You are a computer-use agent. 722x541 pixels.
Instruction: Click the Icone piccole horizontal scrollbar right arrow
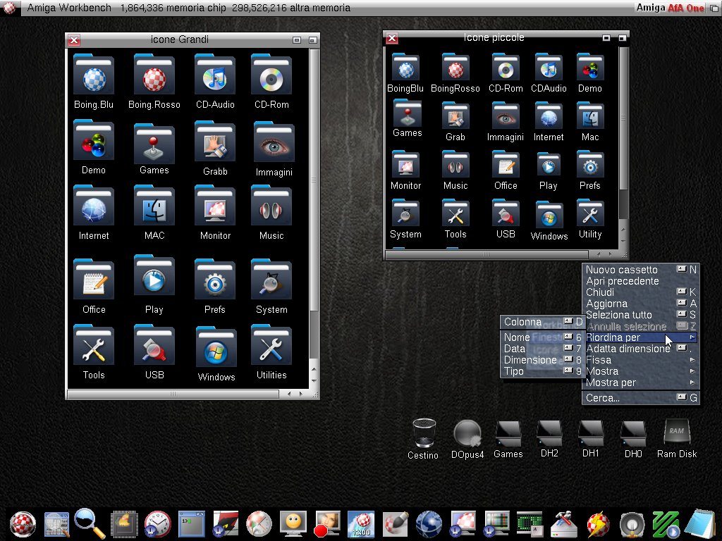pyautogui.click(x=610, y=254)
